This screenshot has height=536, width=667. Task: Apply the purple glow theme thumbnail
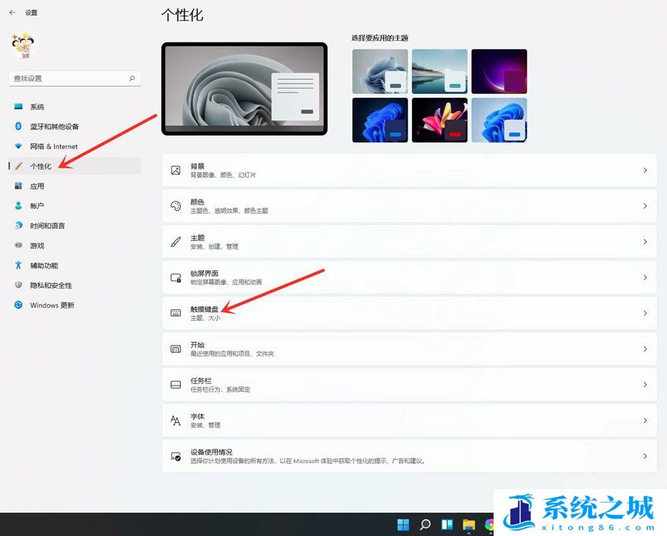point(499,71)
